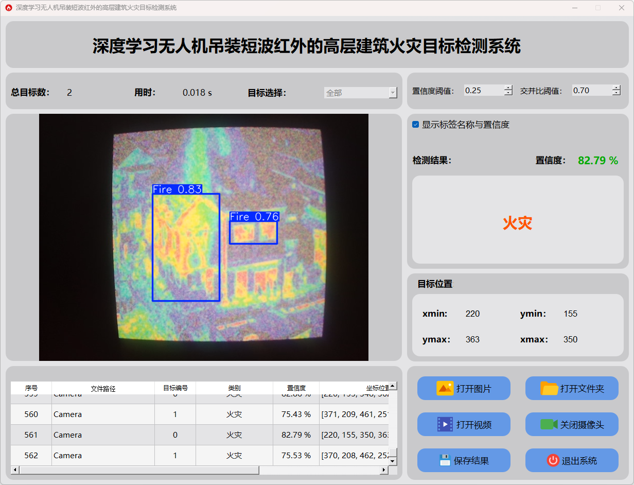Viewport: 634px width, 485px height.
Task: Click the green camera icon to close camera
Action: pyautogui.click(x=549, y=424)
